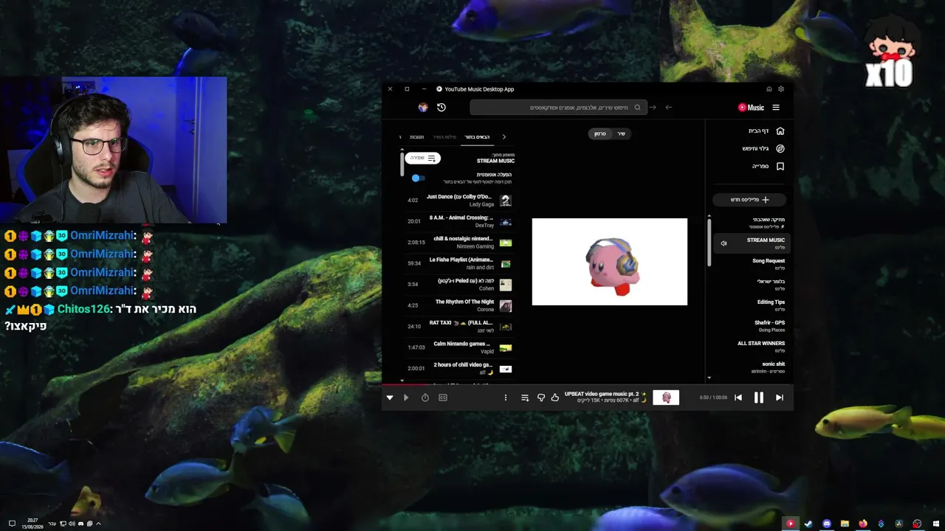Skip to the next track

[780, 398]
